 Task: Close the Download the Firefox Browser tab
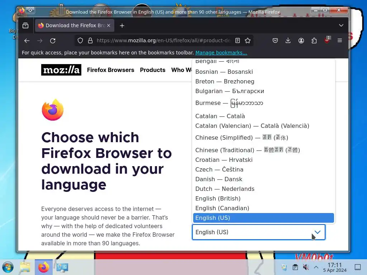point(109,25)
